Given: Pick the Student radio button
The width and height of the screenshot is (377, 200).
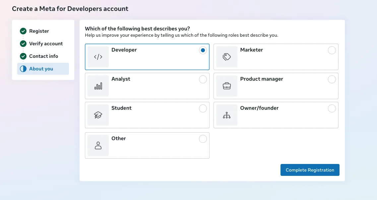Looking at the screenshot, I should [x=203, y=108].
